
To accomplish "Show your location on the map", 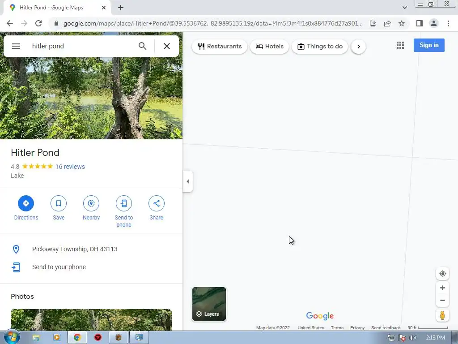I will (442, 274).
